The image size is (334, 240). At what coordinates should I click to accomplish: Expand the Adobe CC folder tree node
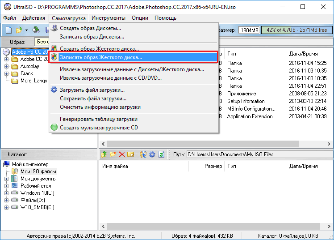point(6,59)
